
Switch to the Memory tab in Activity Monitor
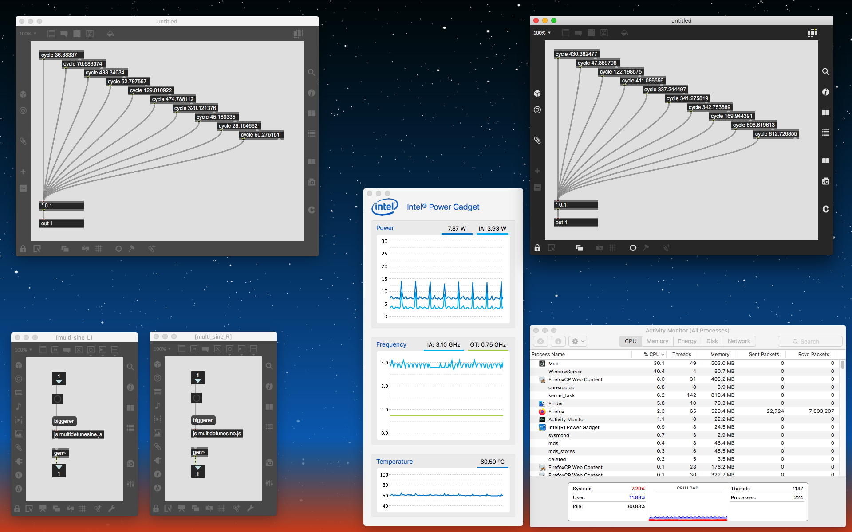tap(657, 341)
